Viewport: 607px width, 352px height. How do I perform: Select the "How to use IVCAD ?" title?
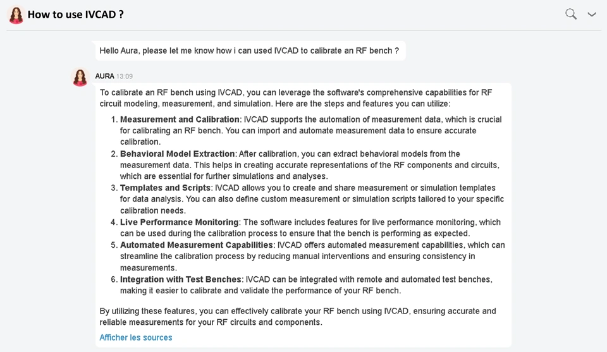tap(75, 15)
